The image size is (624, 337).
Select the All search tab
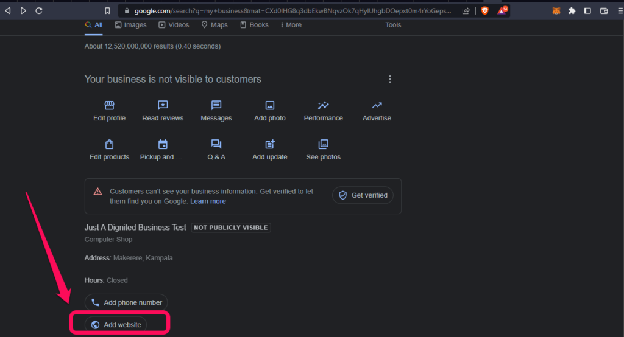(94, 25)
